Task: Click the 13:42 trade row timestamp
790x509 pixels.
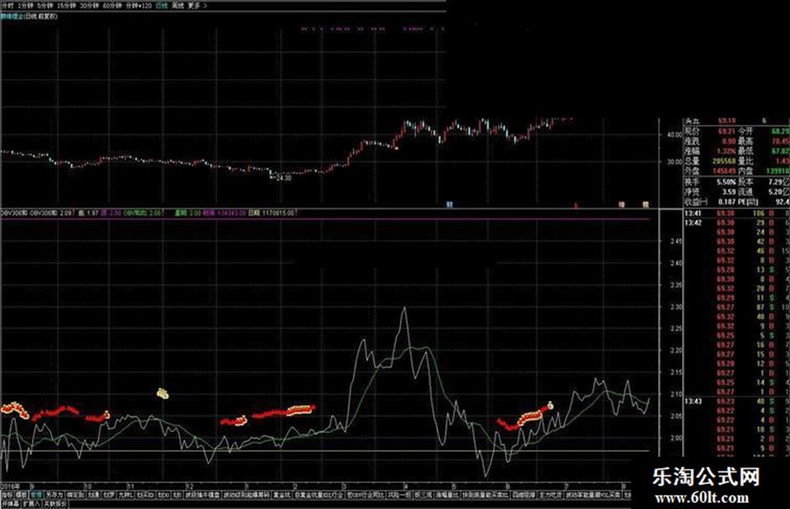Action: pyautogui.click(x=693, y=222)
